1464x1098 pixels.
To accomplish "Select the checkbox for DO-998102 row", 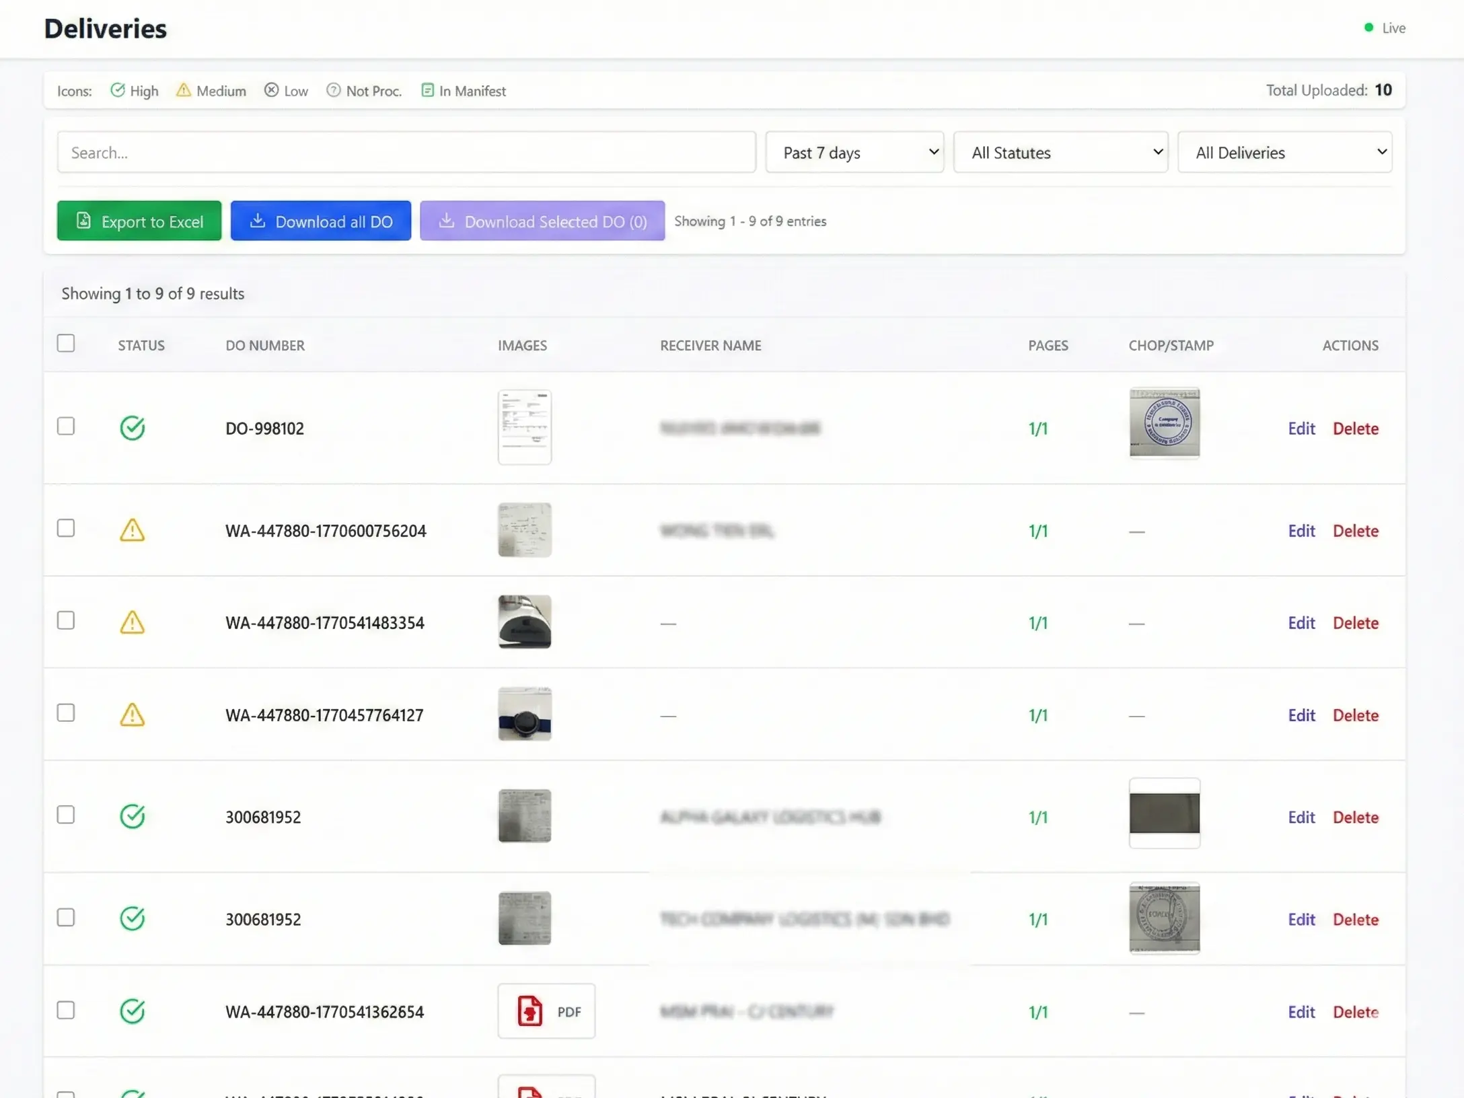I will pyautogui.click(x=66, y=427).
